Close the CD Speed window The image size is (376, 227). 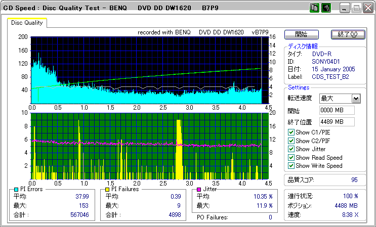click(x=367, y=9)
